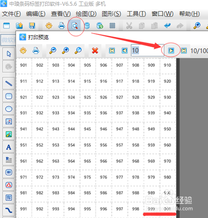Click the gray undo tool in sidebar
The height and width of the screenshot is (218, 208).
pos(9,67)
